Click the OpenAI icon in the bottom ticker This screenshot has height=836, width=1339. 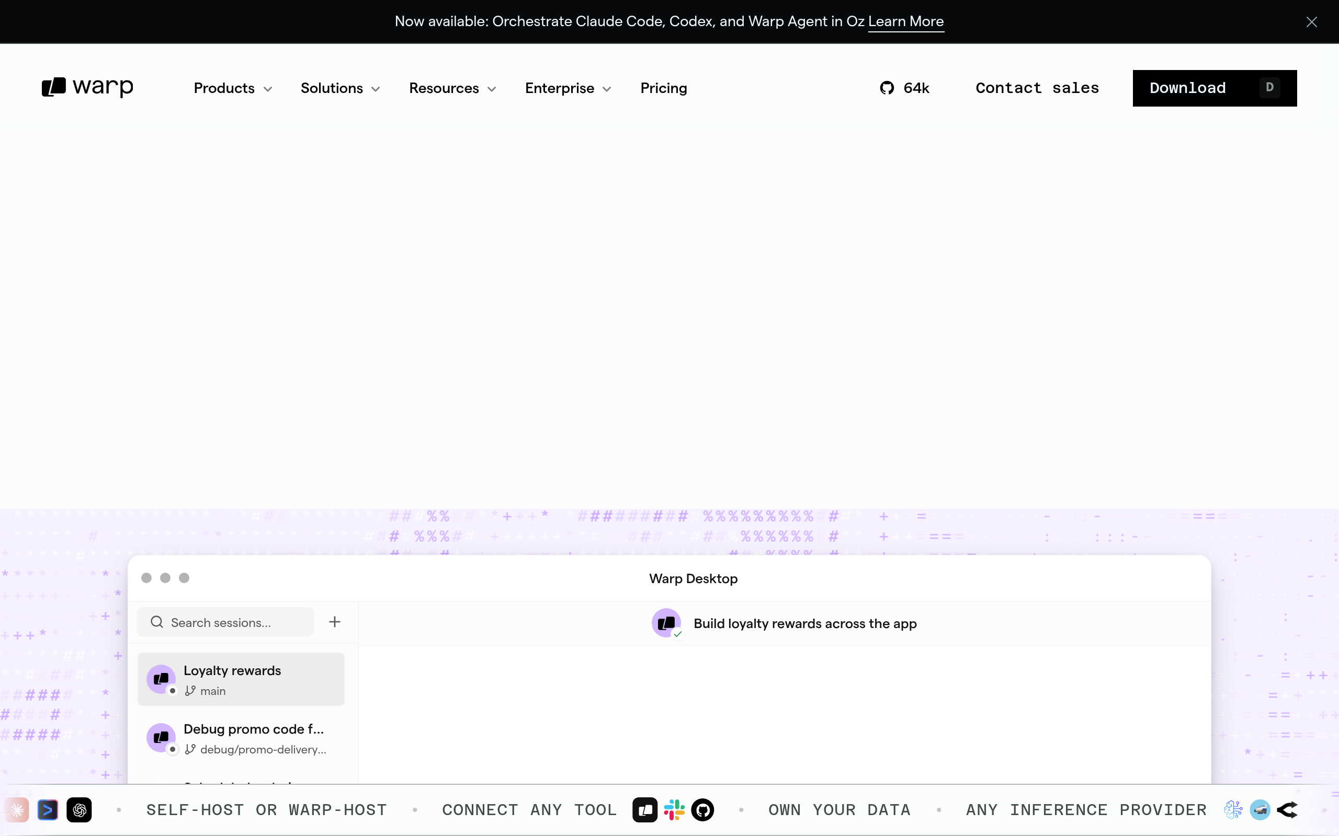coord(79,810)
